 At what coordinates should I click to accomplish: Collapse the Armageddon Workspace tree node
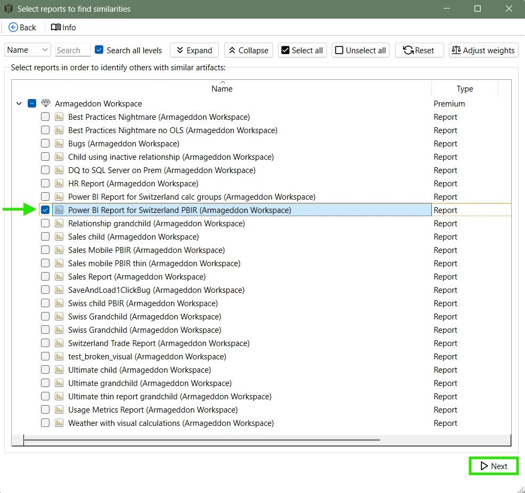[x=19, y=103]
